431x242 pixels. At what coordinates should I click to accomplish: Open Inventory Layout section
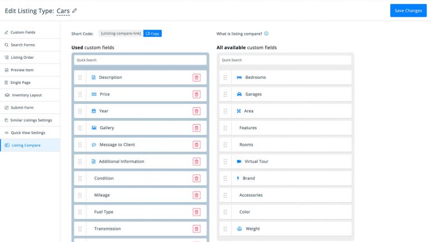click(x=30, y=95)
